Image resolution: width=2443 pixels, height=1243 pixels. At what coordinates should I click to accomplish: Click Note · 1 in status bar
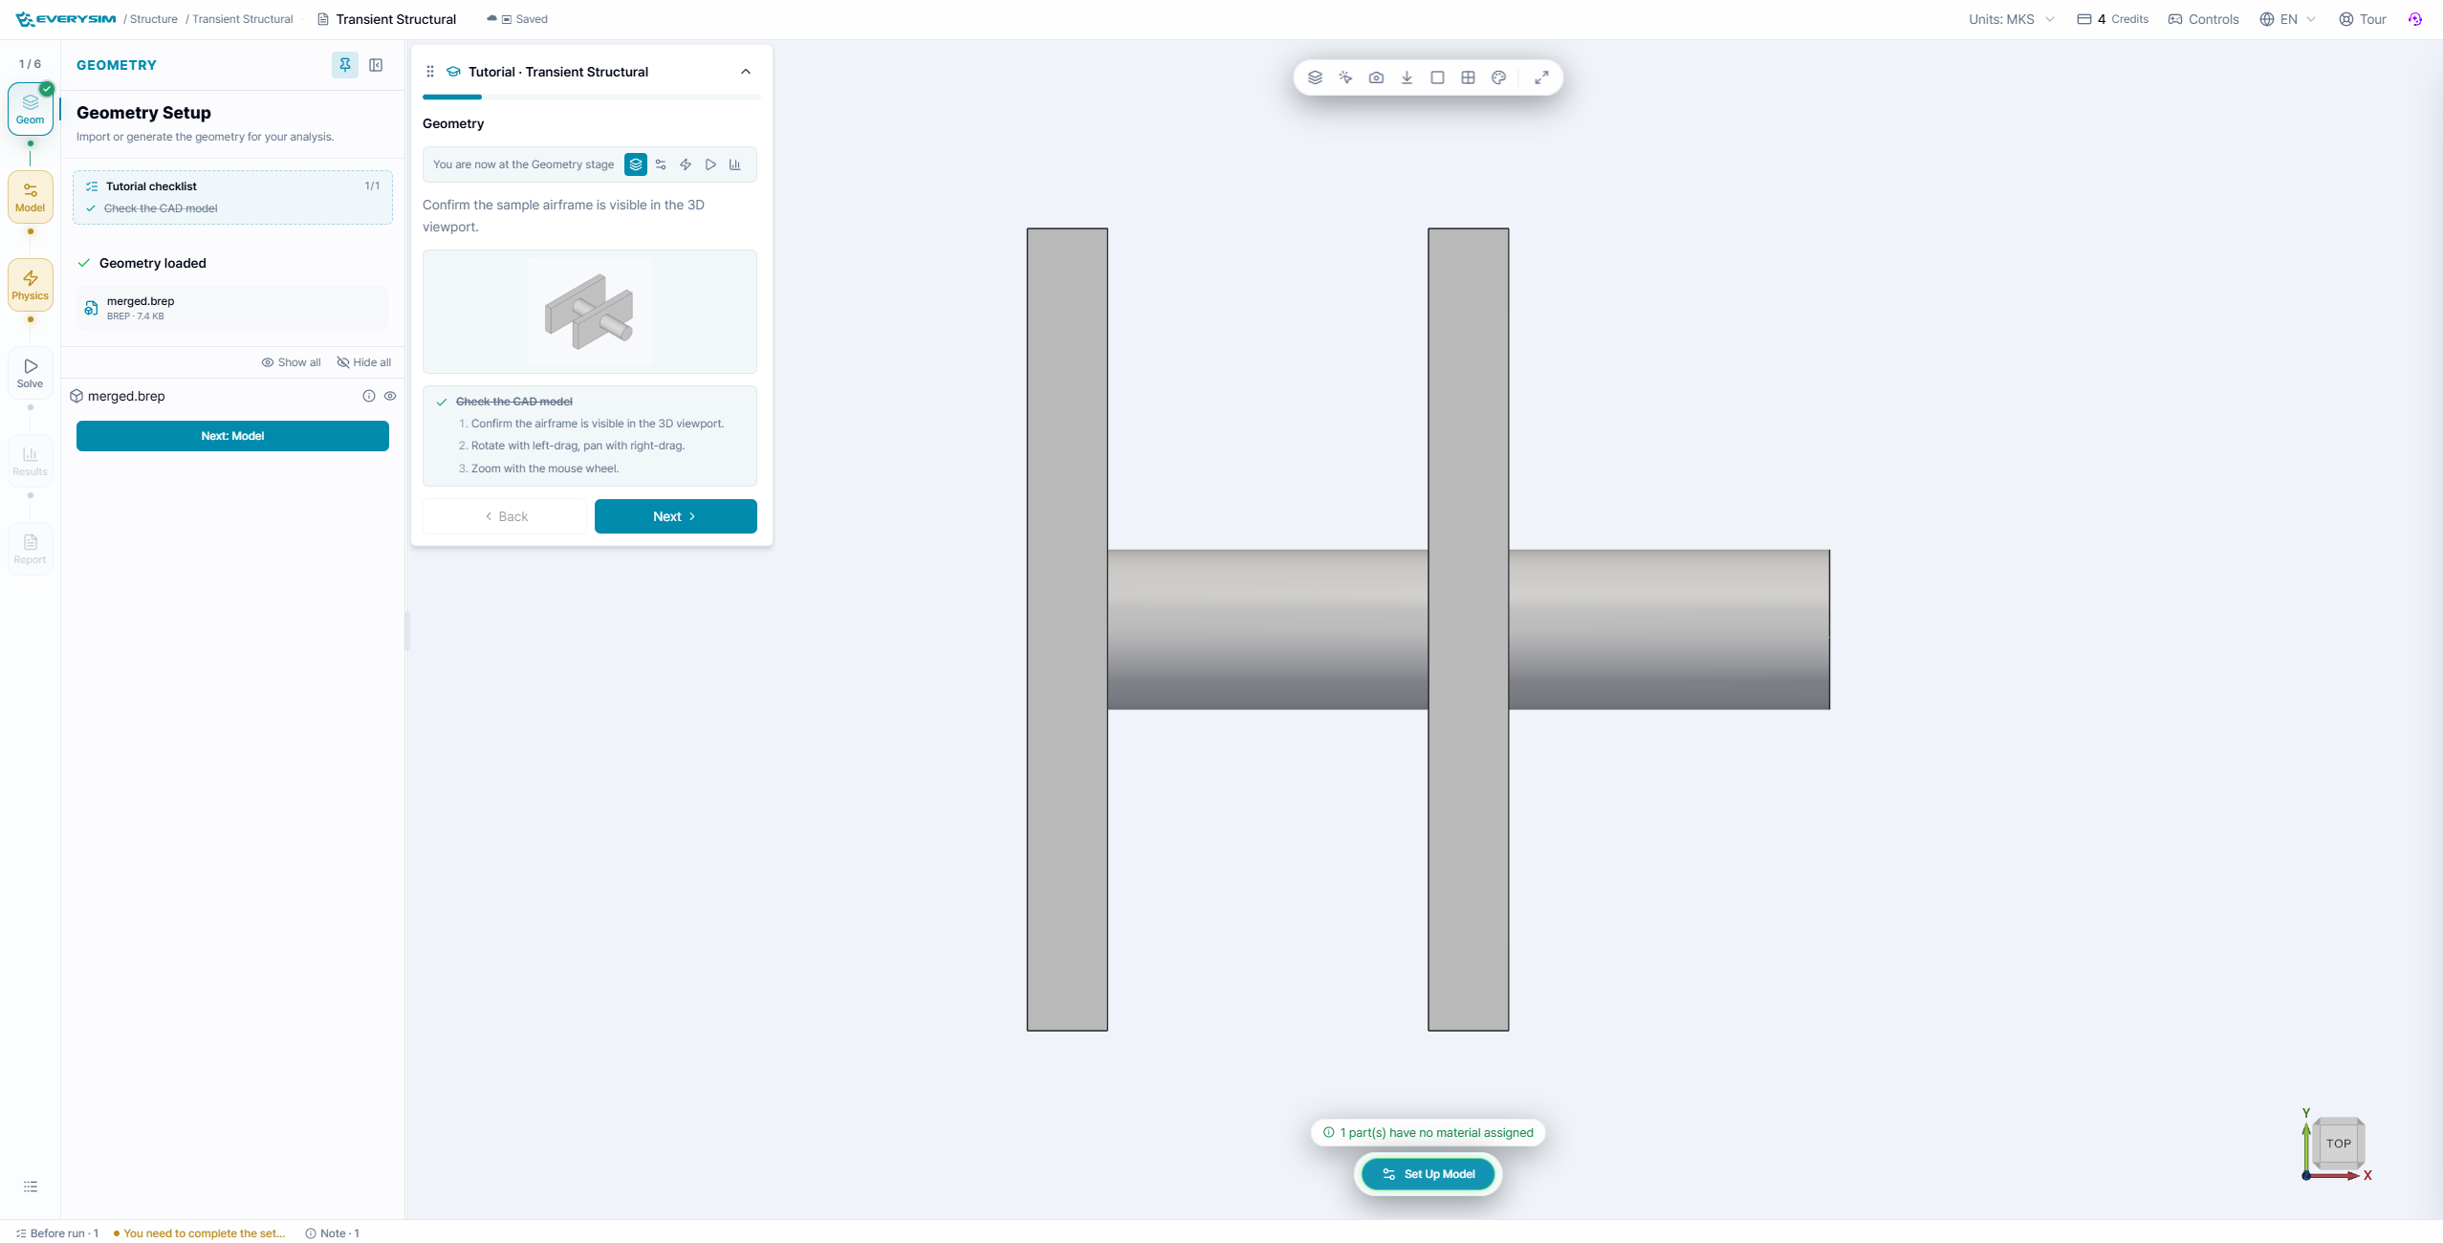point(332,1232)
